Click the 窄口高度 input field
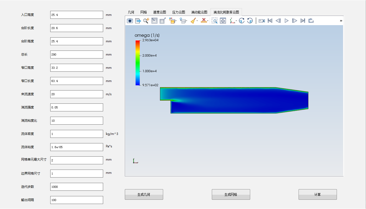Screen dimensions: 366x209 click(77, 68)
